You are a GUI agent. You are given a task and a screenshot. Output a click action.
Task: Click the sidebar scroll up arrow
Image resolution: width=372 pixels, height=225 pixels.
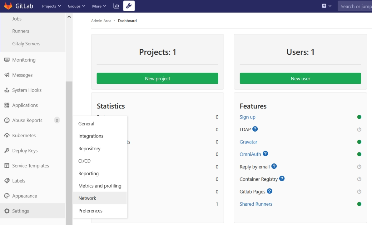[x=69, y=17]
